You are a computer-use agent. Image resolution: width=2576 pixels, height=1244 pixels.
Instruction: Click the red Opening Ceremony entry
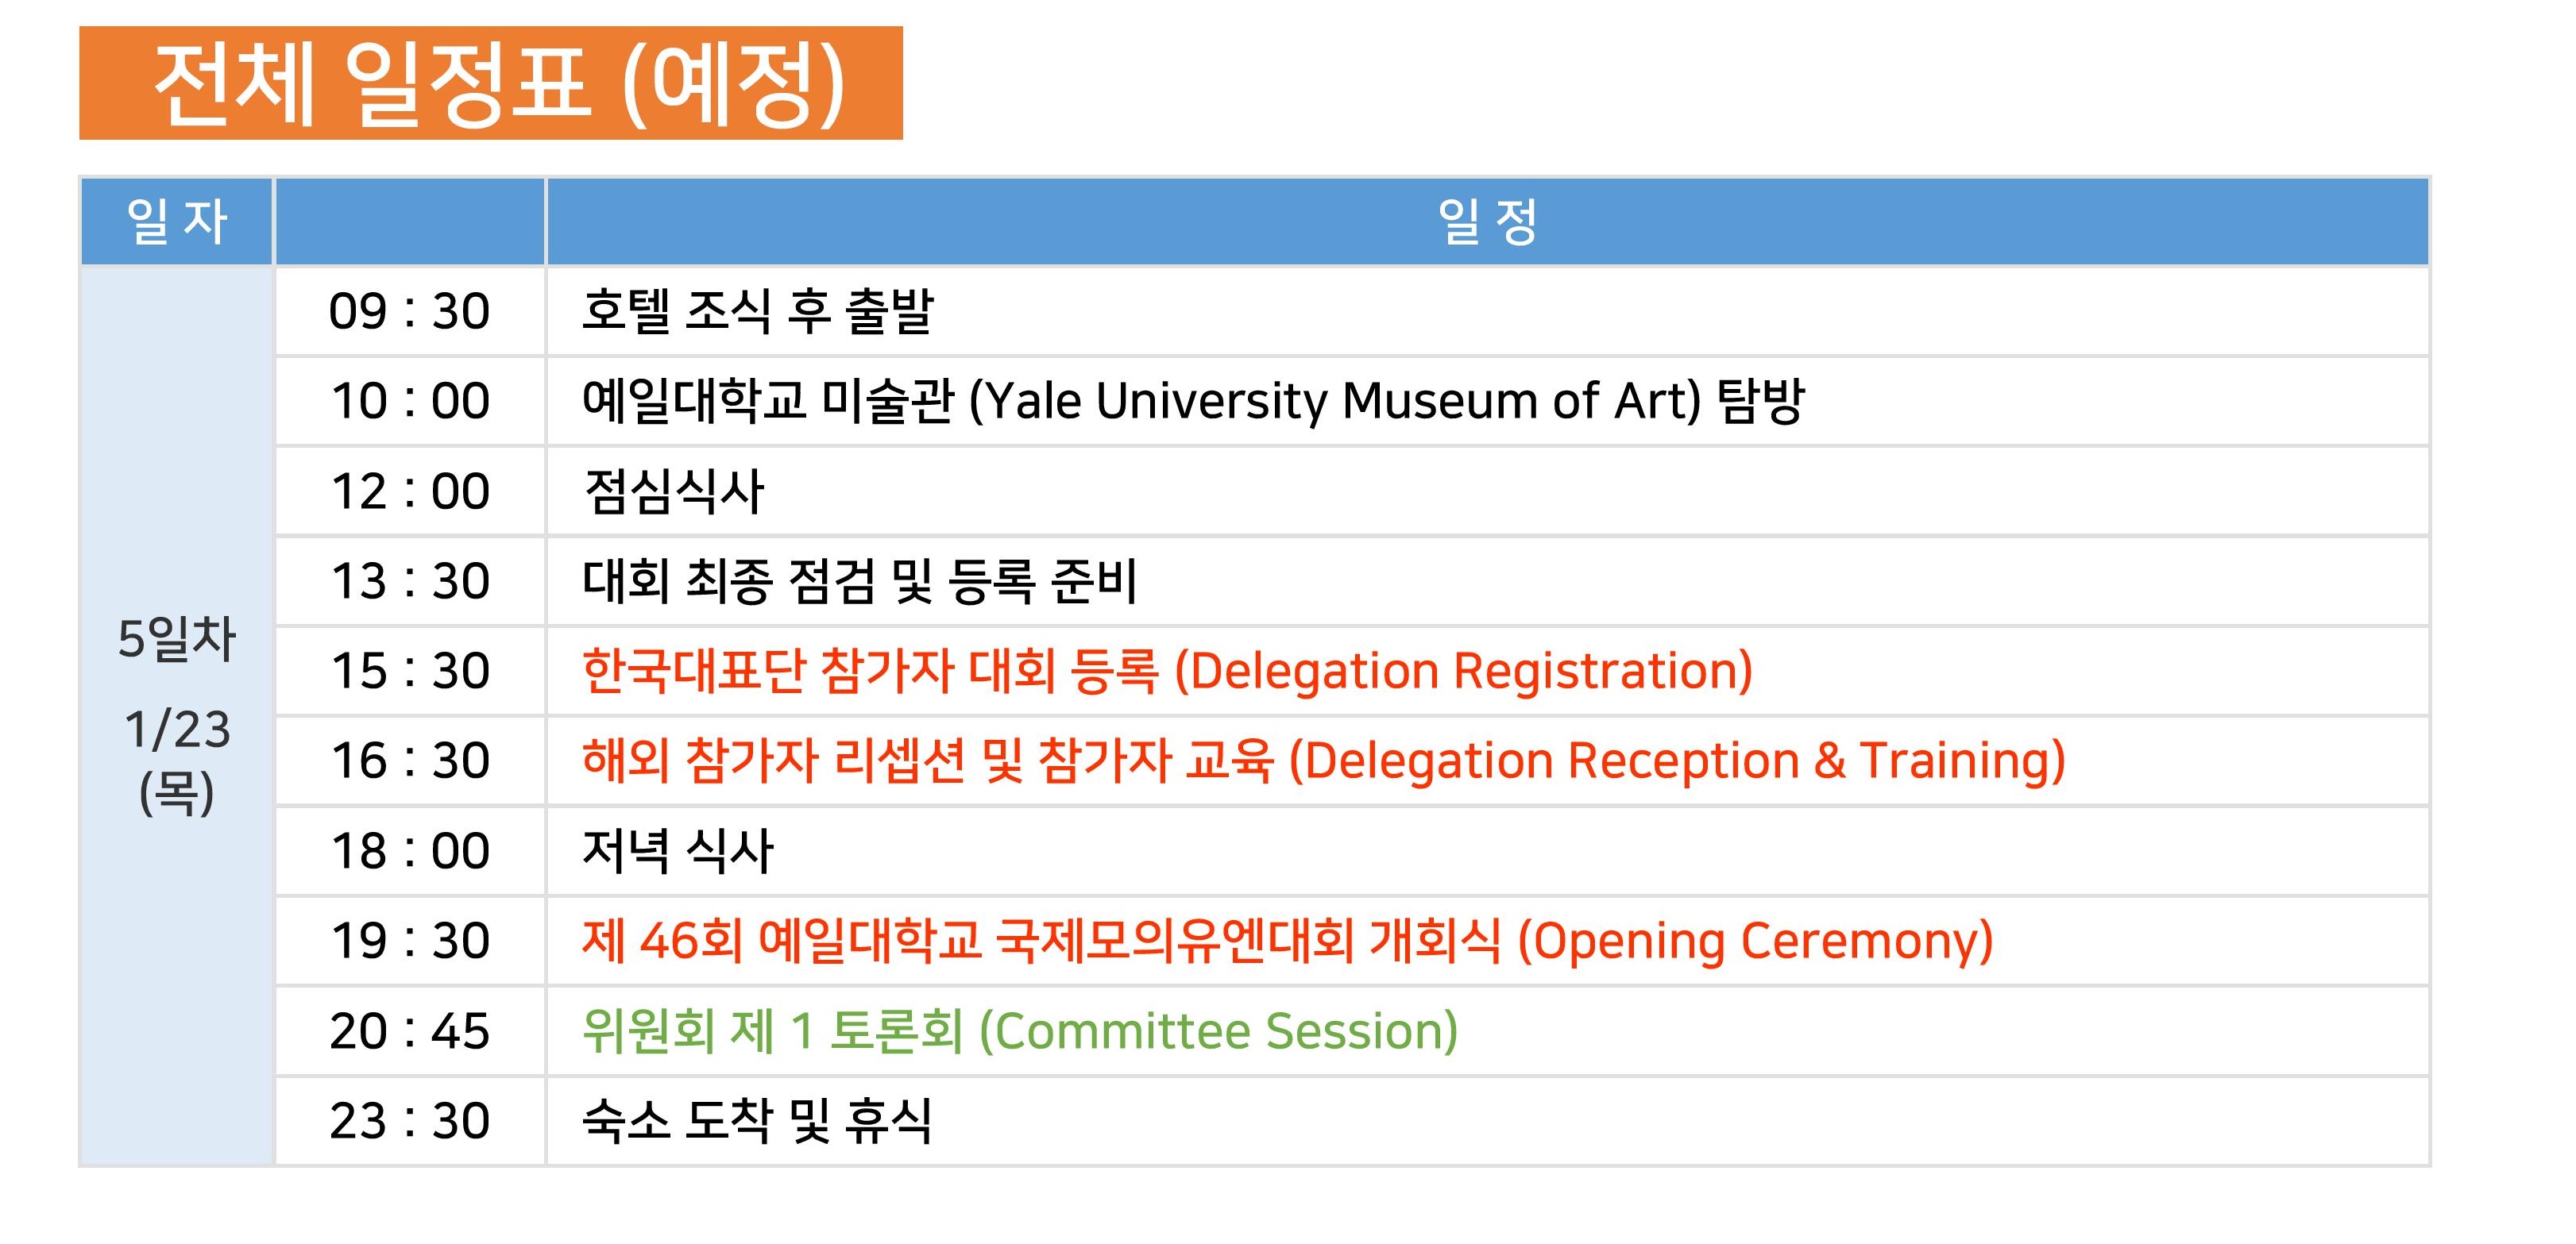(1288, 940)
